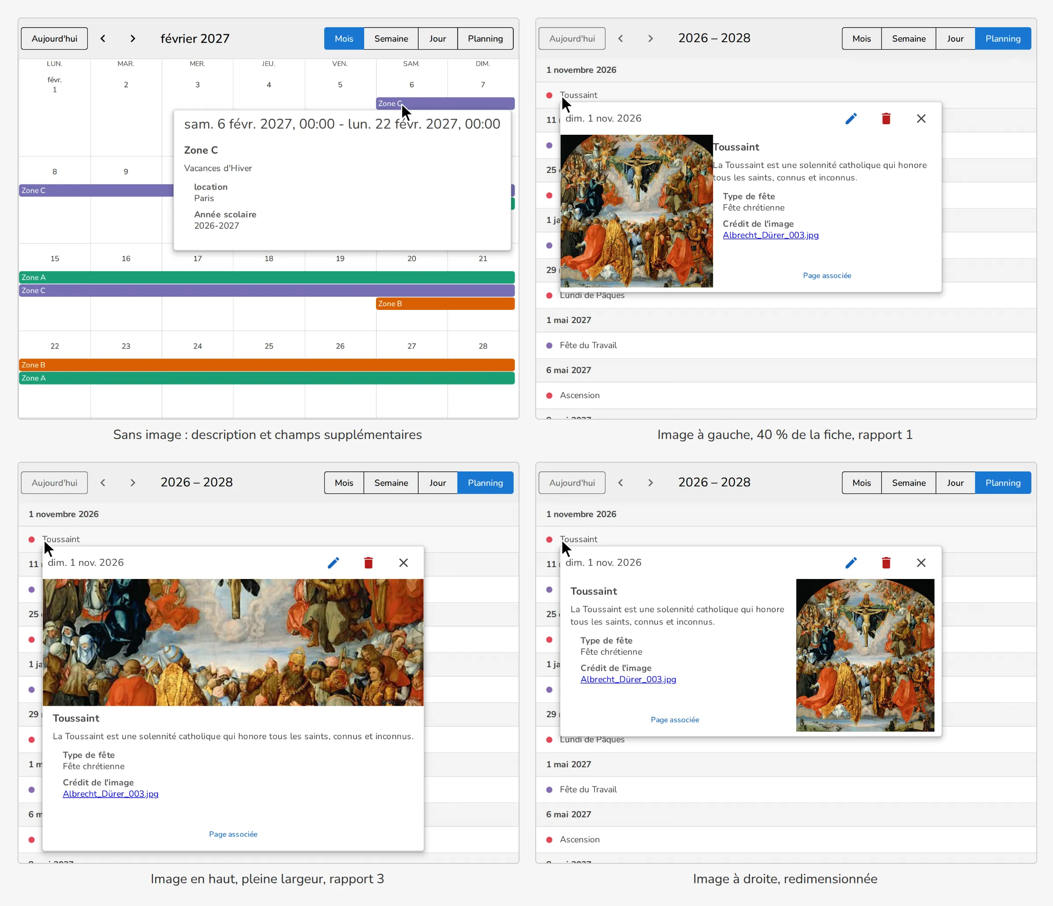1053x906 pixels.
Task: Click the trash icon in the top-image Toussaint card
Action: point(369,563)
